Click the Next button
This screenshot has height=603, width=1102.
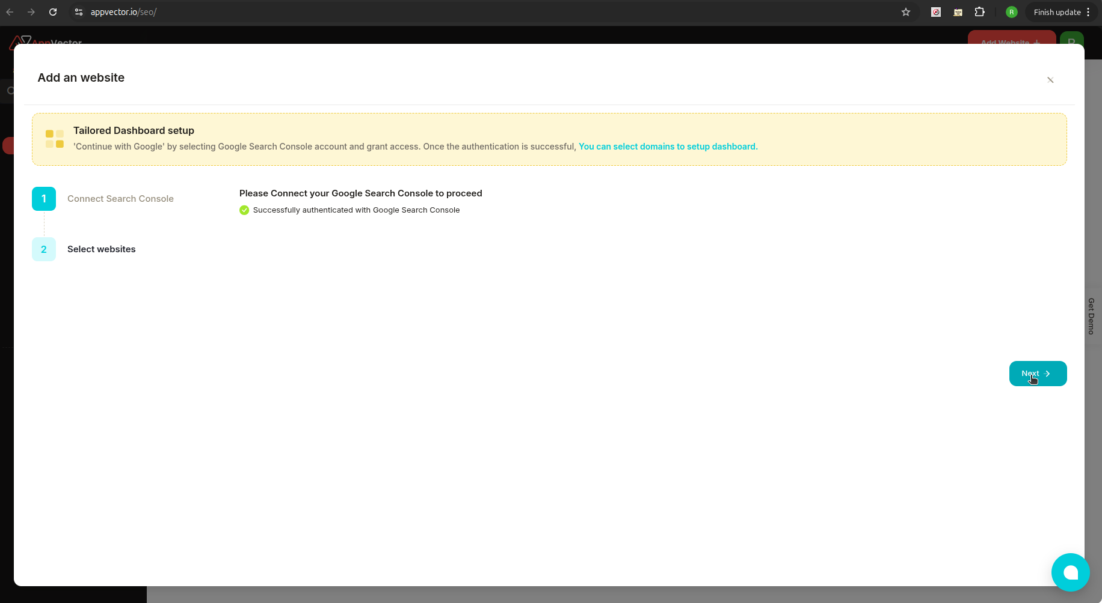point(1037,373)
